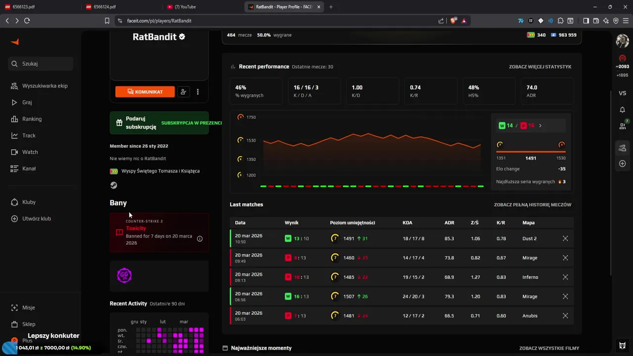Toggle the browser sidebar panel
The height and width of the screenshot is (356, 633).
[x=586, y=21]
